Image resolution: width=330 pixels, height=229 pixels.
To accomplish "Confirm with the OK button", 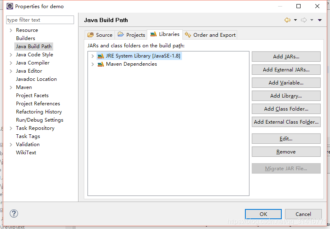I will [x=263, y=214].
